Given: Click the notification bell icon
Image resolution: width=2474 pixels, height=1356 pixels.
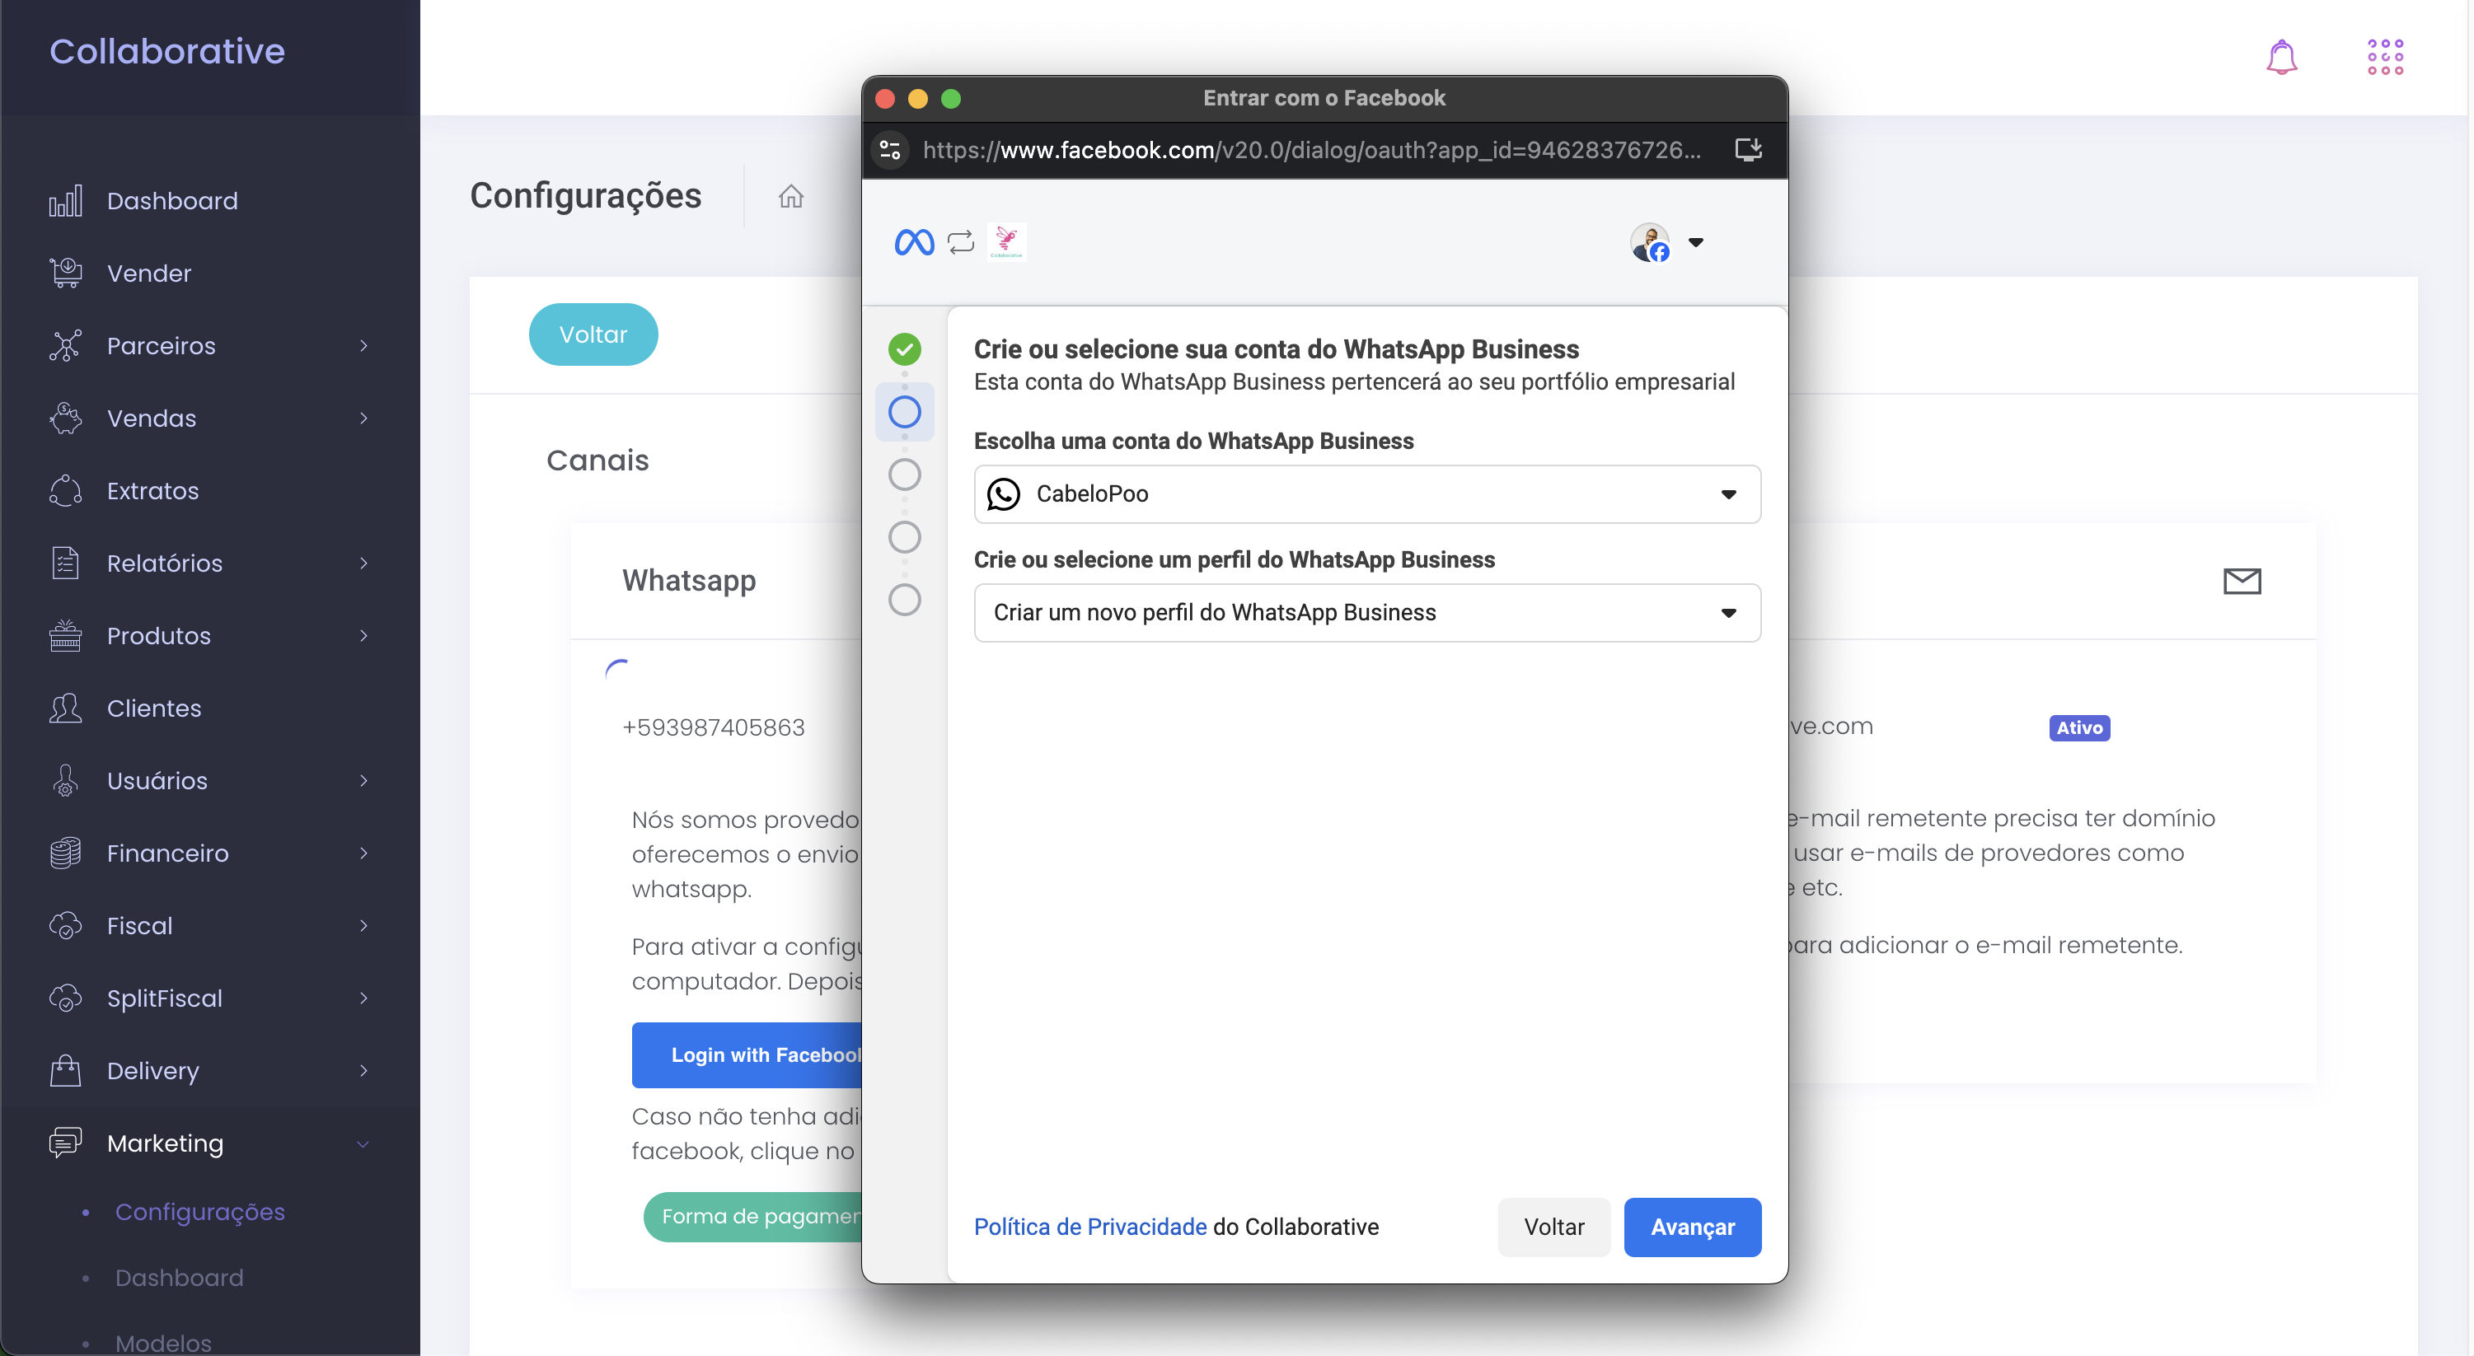Looking at the screenshot, I should (2280, 58).
